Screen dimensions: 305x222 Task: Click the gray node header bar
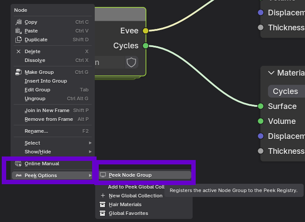(120, 15)
